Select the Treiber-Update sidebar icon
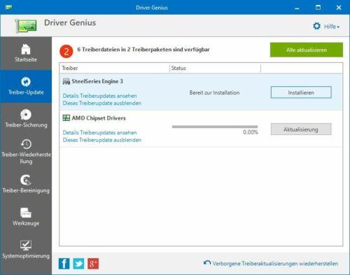This screenshot has width=350, height=275. point(26,82)
